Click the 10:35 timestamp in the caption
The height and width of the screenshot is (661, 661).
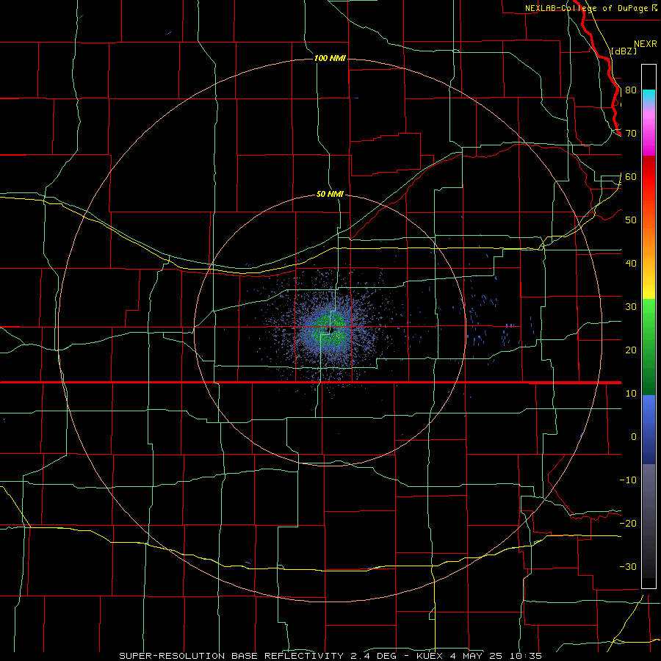tap(525, 656)
